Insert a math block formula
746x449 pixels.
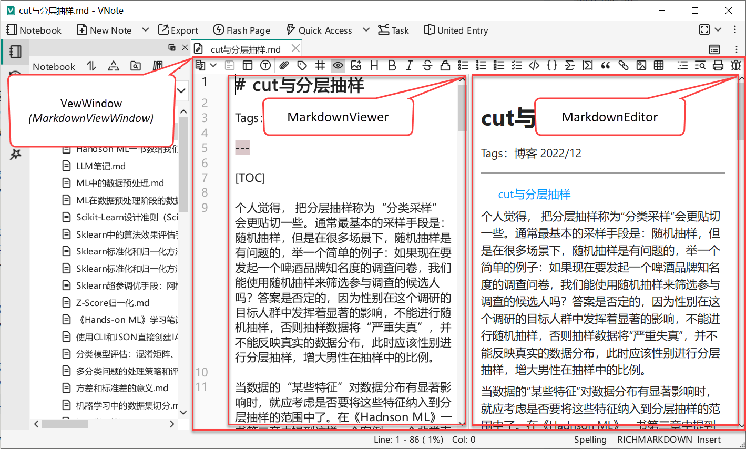point(588,65)
